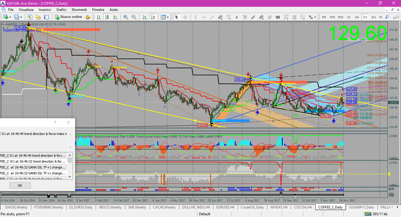Image resolution: width=401 pixels, height=217 pixels.
Task: Open the Navigator favorites folder icon
Action: [x=38, y=17]
